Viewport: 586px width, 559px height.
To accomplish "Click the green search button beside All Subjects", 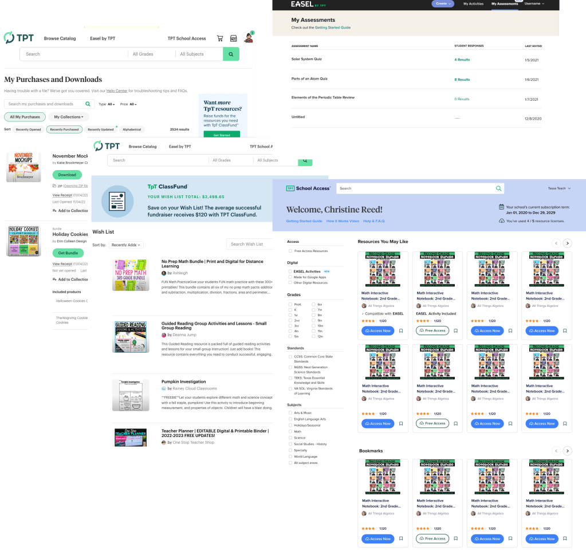I will (231, 54).
